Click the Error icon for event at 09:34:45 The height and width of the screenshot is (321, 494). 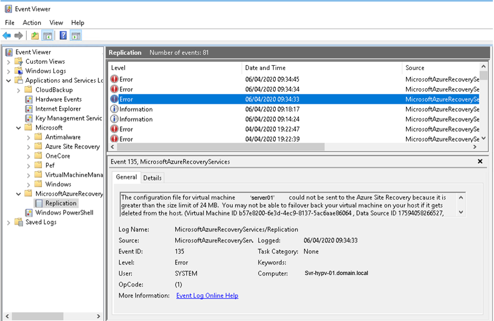(x=115, y=79)
